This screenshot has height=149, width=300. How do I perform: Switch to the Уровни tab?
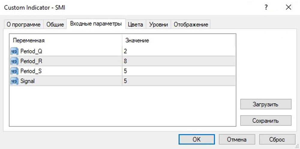pyautogui.click(x=158, y=25)
